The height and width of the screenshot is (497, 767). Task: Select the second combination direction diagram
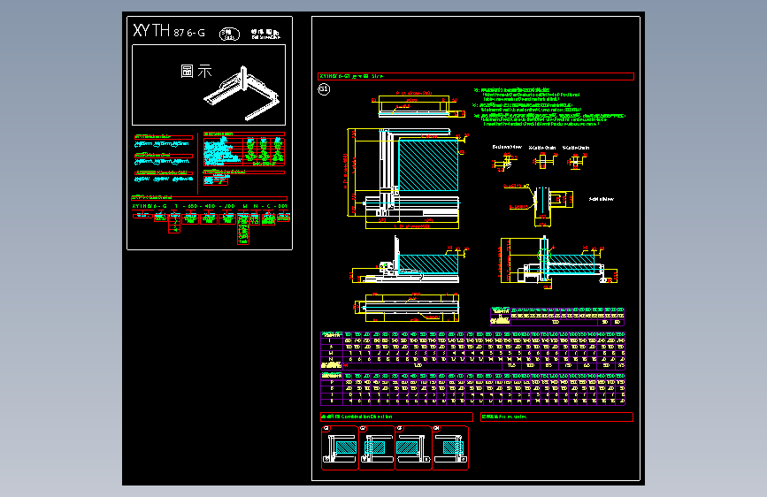pos(377,448)
